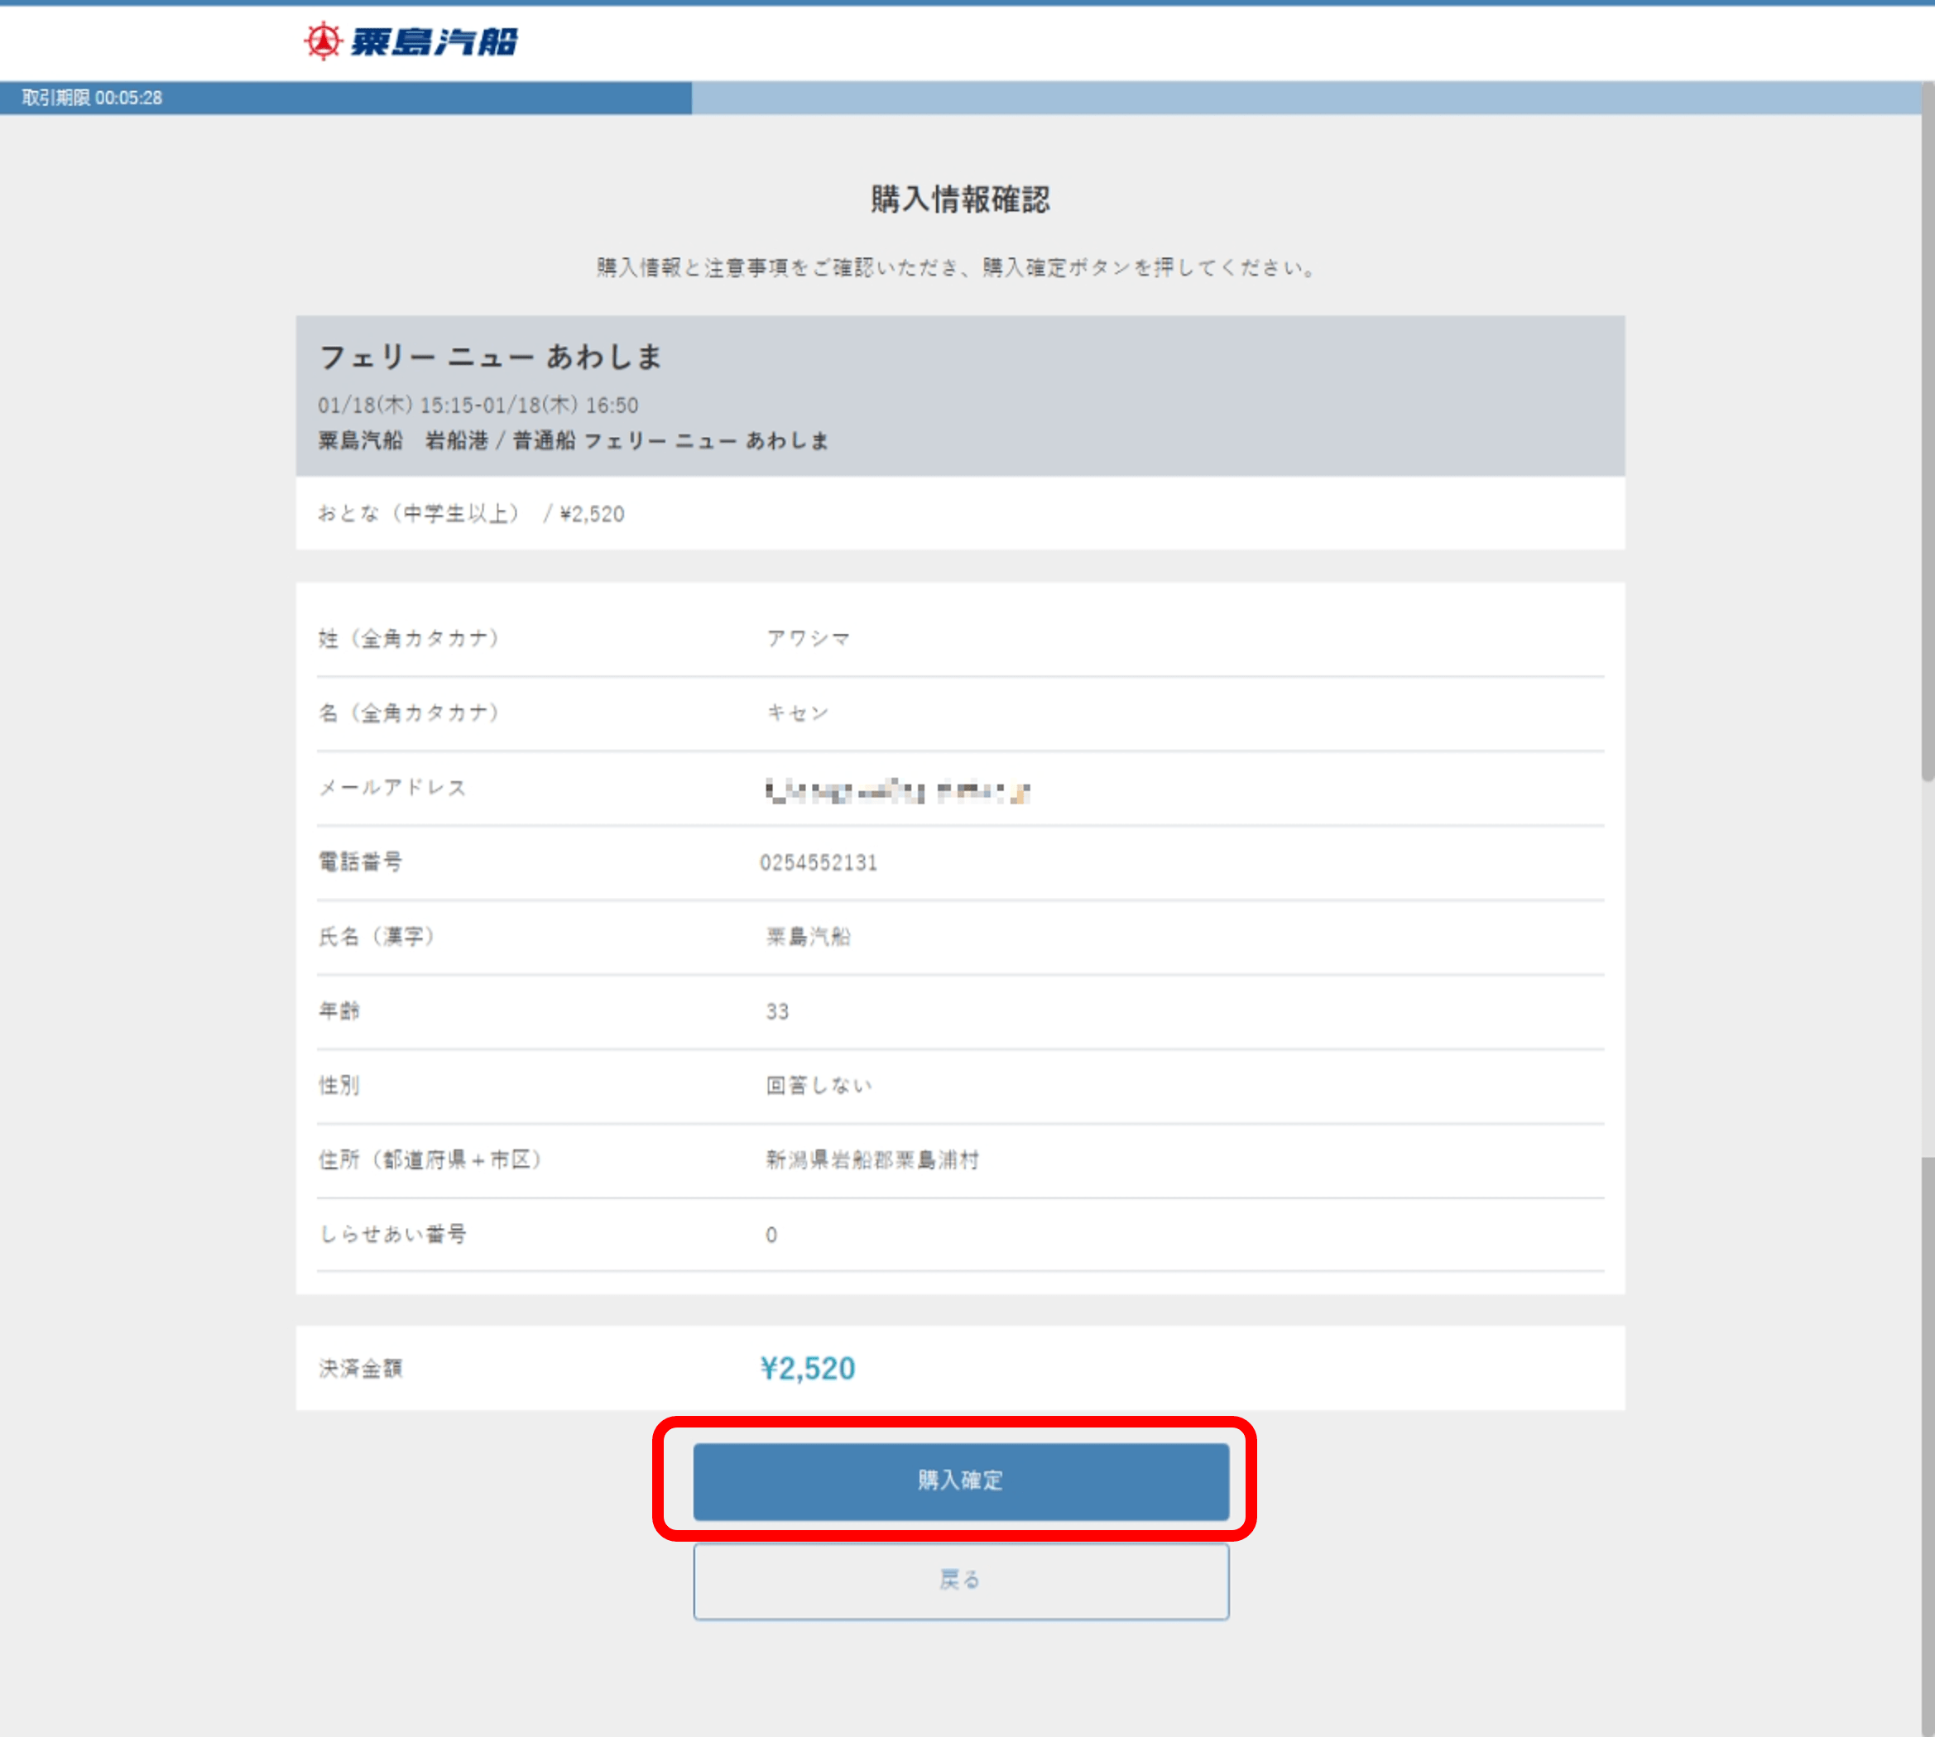The height and width of the screenshot is (1737, 1935).
Task: Confirm purchase with 購入確定 button
Action: [x=960, y=1480]
